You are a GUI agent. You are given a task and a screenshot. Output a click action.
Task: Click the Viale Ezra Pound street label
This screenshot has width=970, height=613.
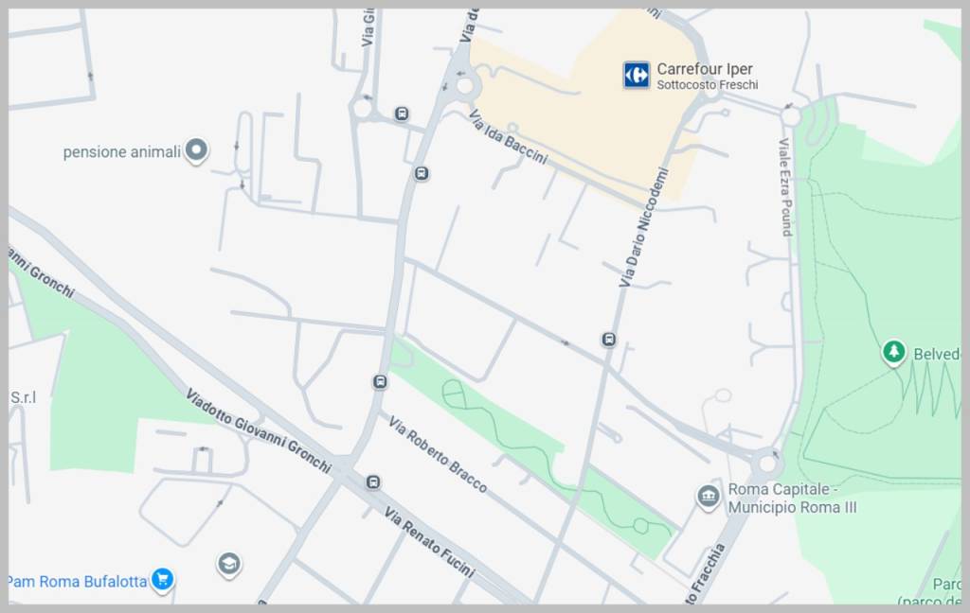tap(785, 187)
